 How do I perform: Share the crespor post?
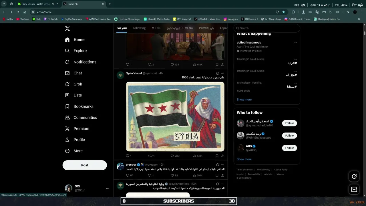point(223,175)
